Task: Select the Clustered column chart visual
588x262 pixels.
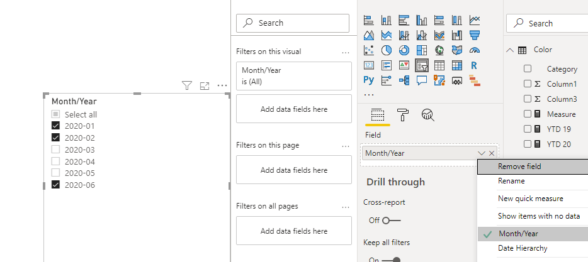Action: coord(422,20)
